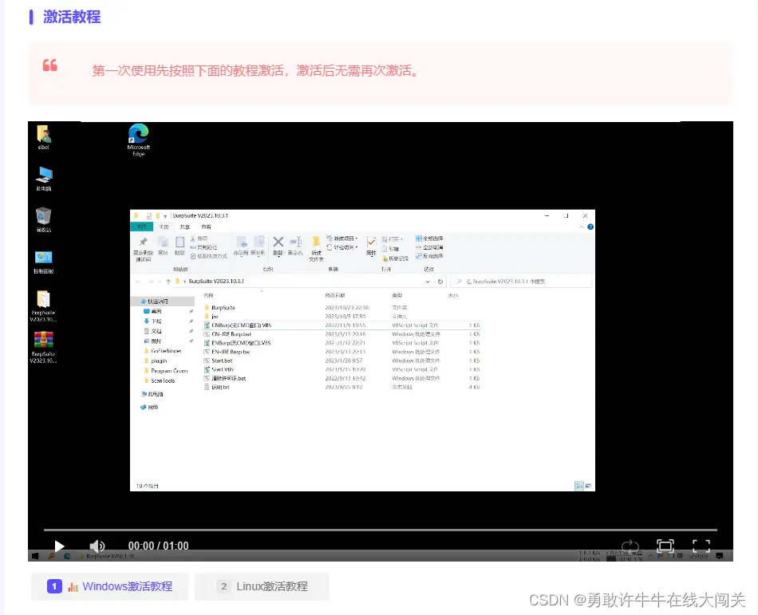This screenshot has width=758, height=615.
Task: Open the plugin folder in the navigation pane
Action: point(159,361)
